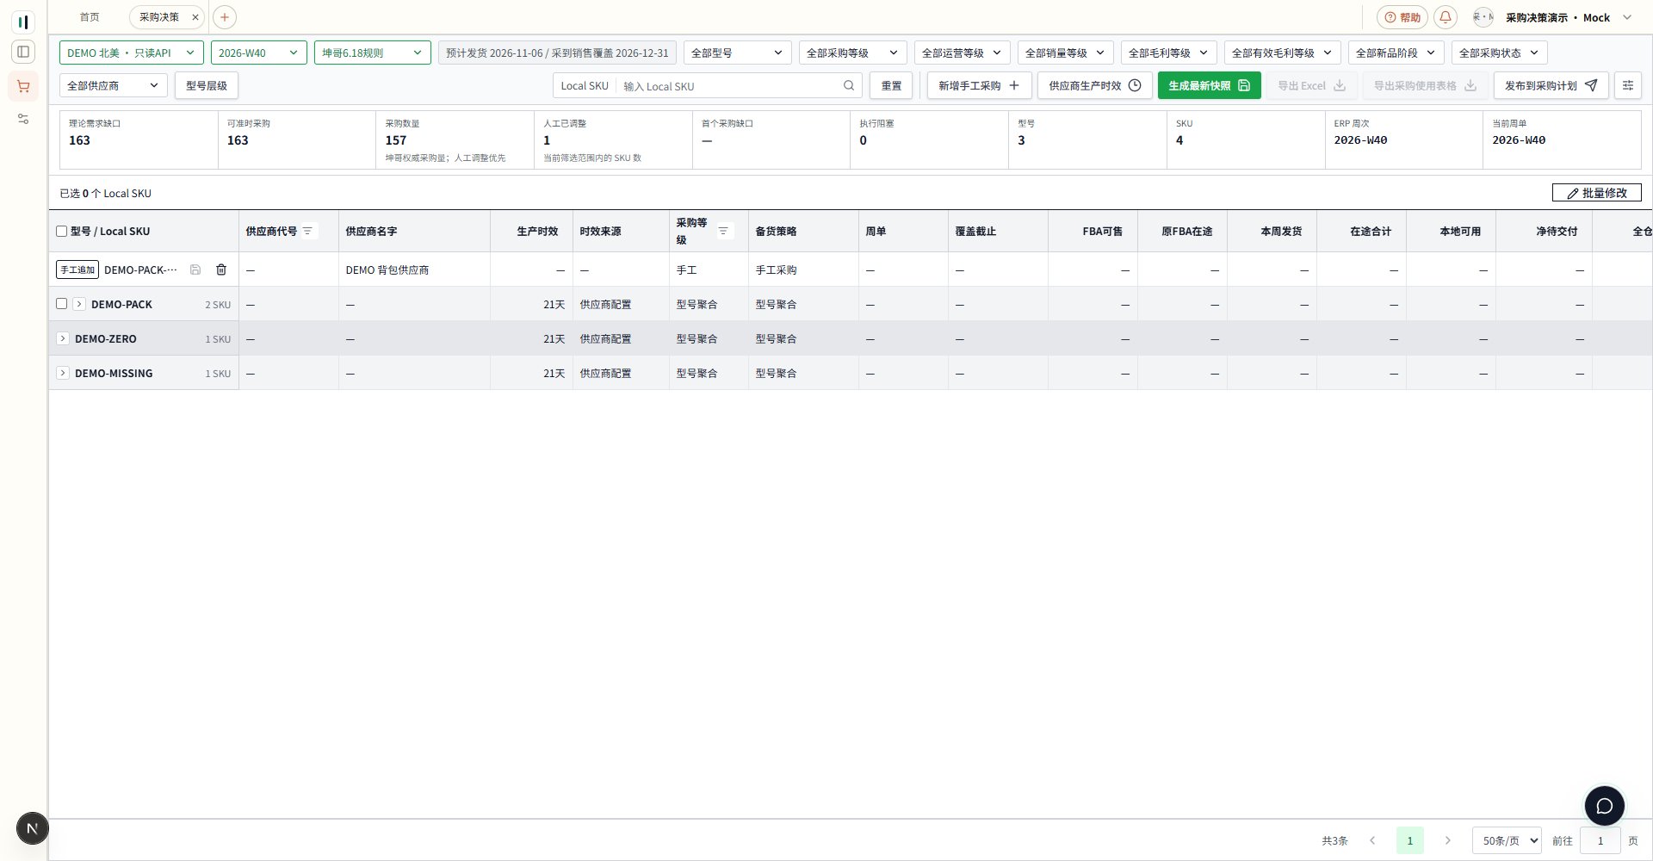
Task: Click the 帮助 help button
Action: pos(1402,17)
